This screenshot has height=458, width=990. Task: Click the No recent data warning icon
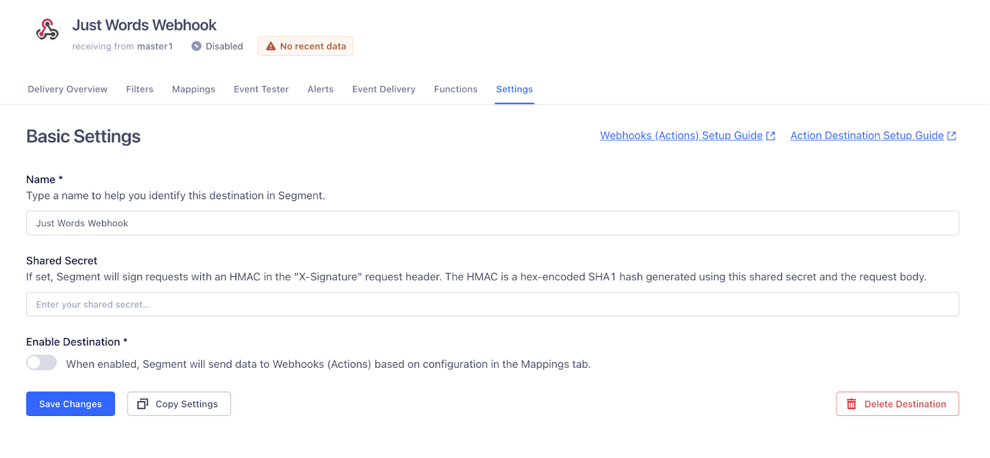[x=270, y=46]
